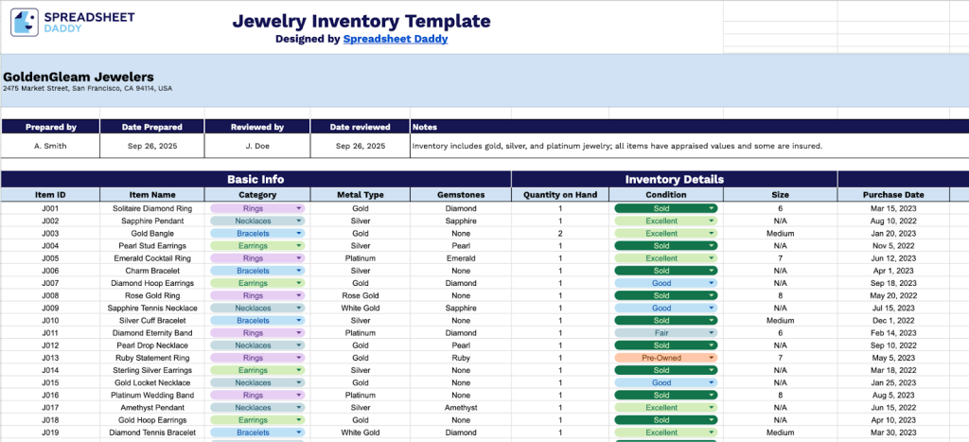Click the Reviewed by cell showing J. Doe
The width and height of the screenshot is (969, 442).
pyautogui.click(x=257, y=147)
